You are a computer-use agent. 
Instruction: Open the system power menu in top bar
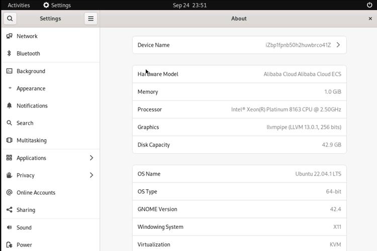click(x=369, y=5)
